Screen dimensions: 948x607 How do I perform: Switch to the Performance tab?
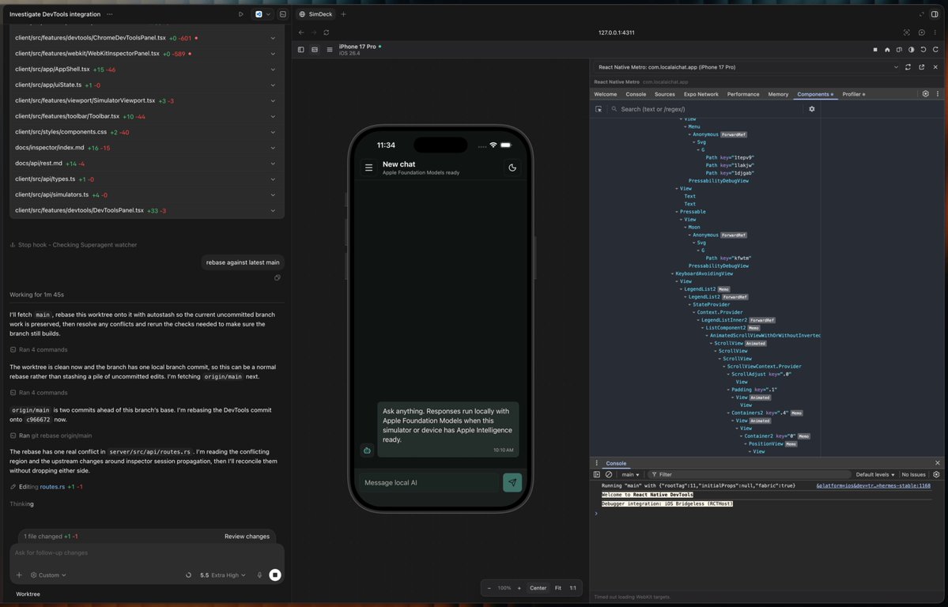pyautogui.click(x=743, y=94)
